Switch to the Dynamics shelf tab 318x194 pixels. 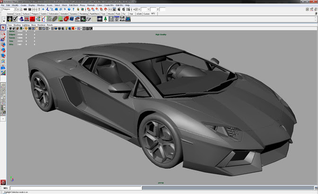(74, 14)
